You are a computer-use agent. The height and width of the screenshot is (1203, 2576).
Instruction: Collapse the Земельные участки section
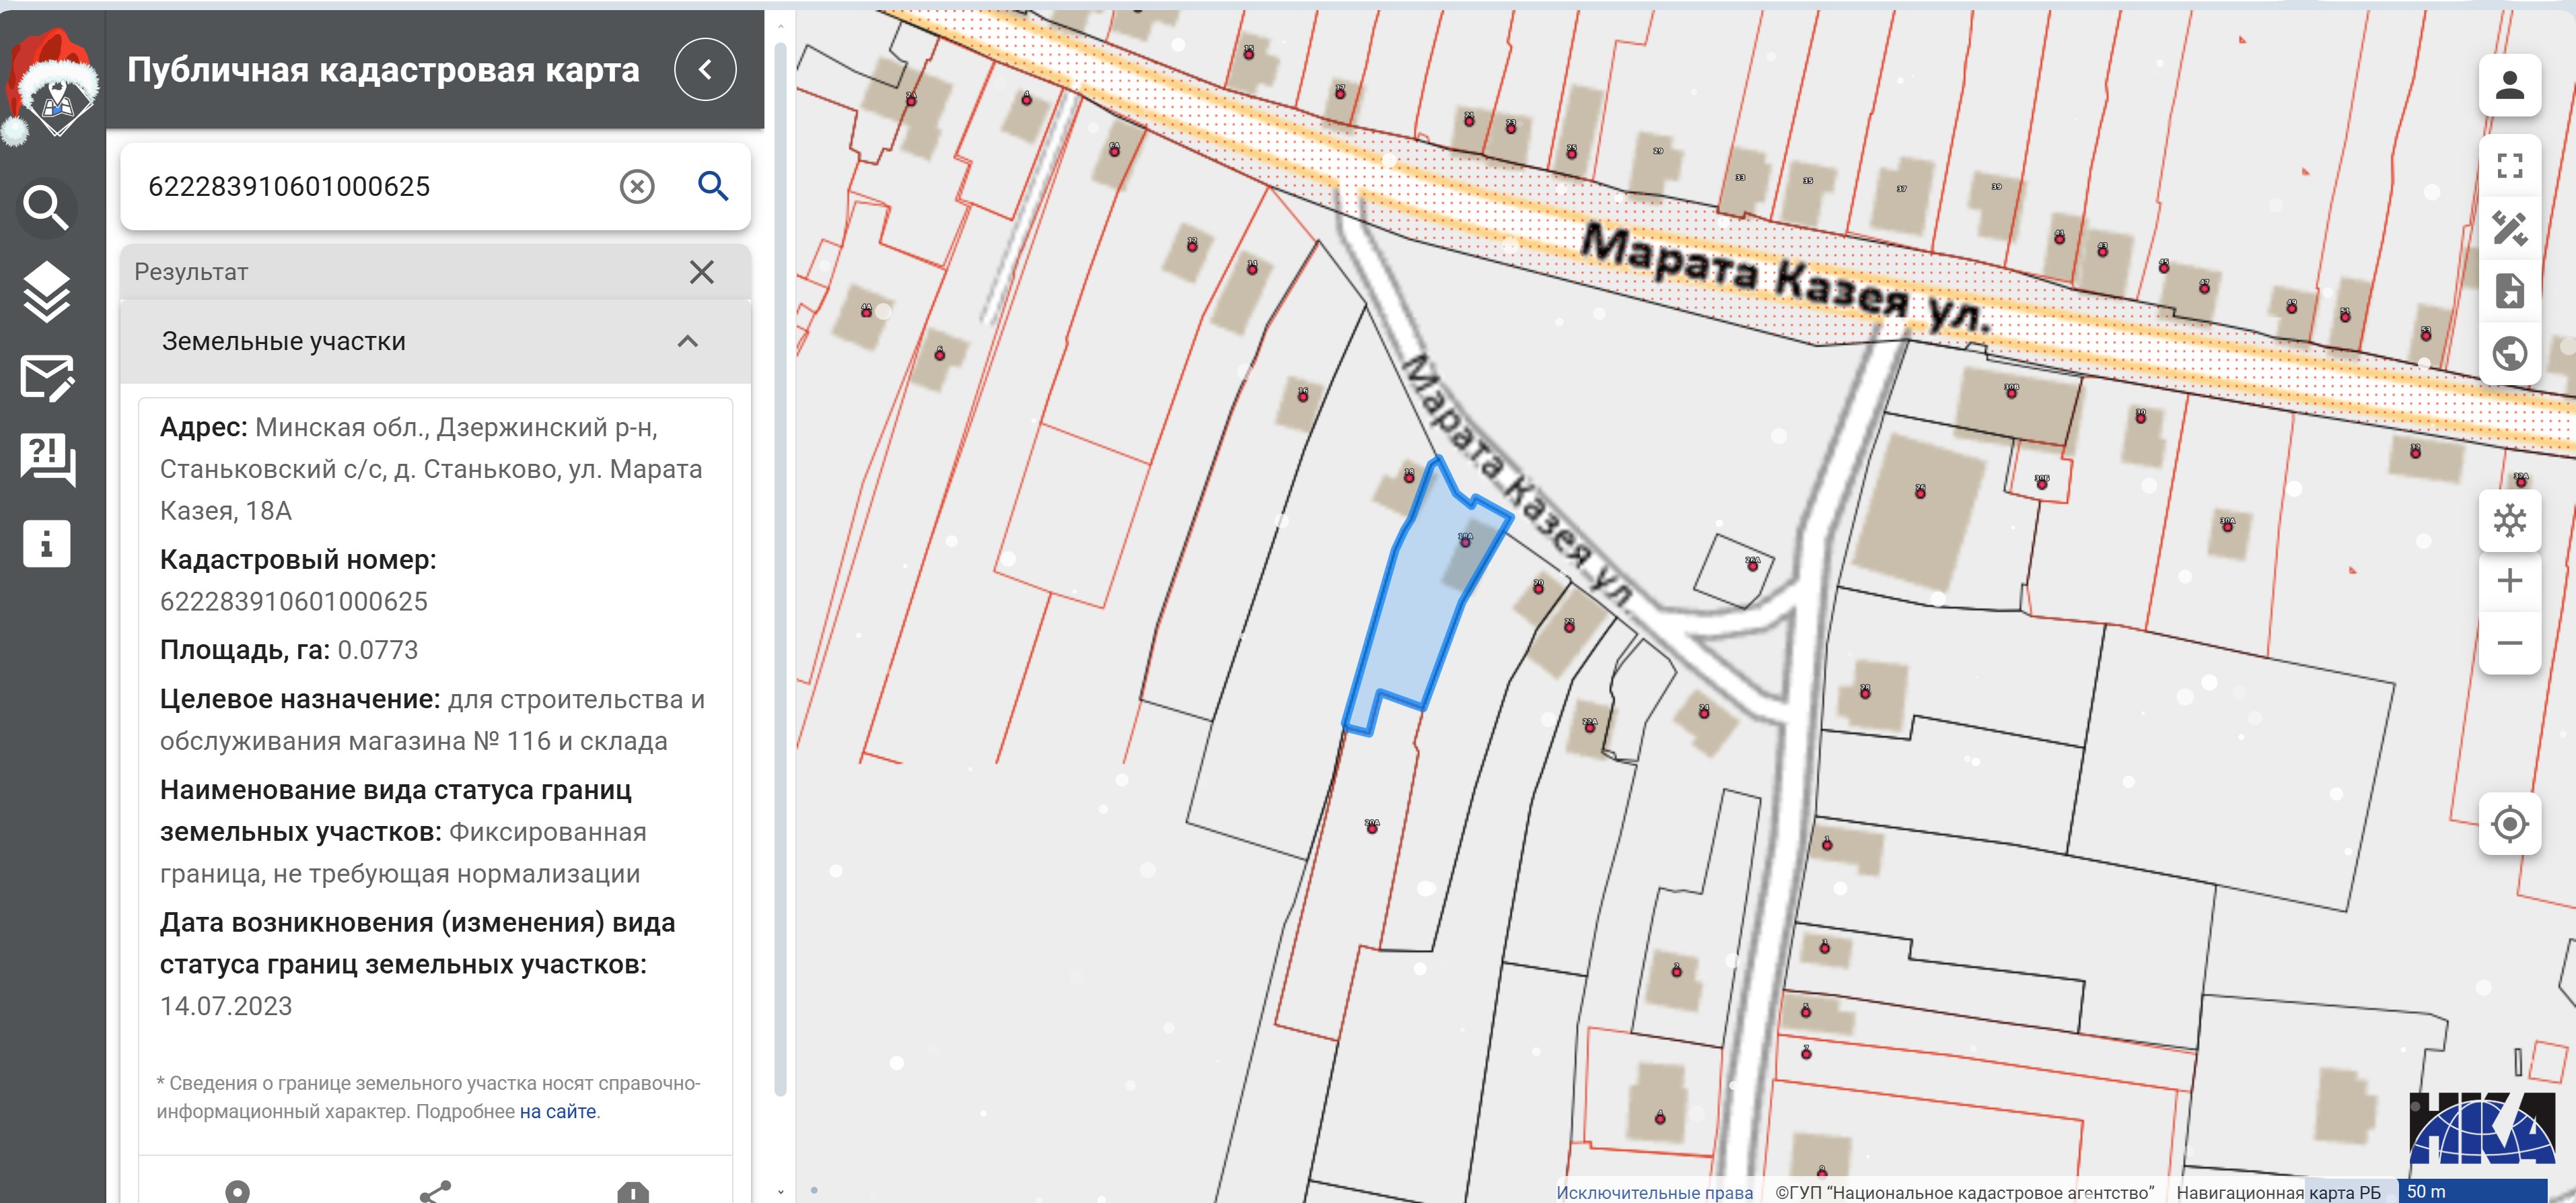tap(687, 342)
